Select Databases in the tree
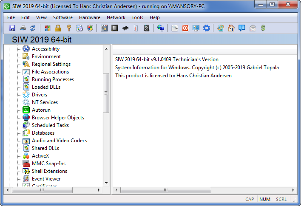301x206 pixels. point(43,133)
